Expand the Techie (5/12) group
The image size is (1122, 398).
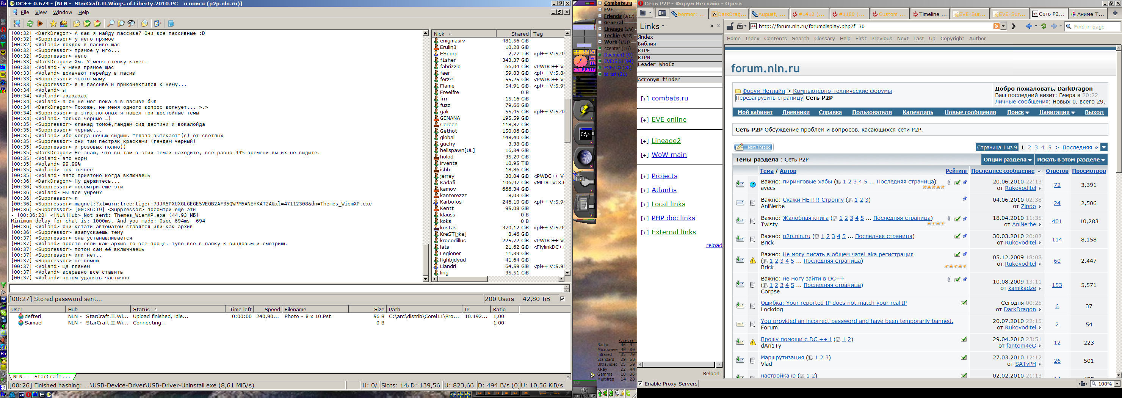[600, 36]
